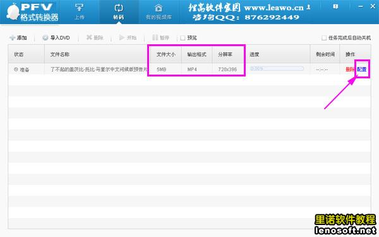This screenshot has width=379, height=237.
Task: Open the blue 配置 settings link
Action: click(x=361, y=70)
